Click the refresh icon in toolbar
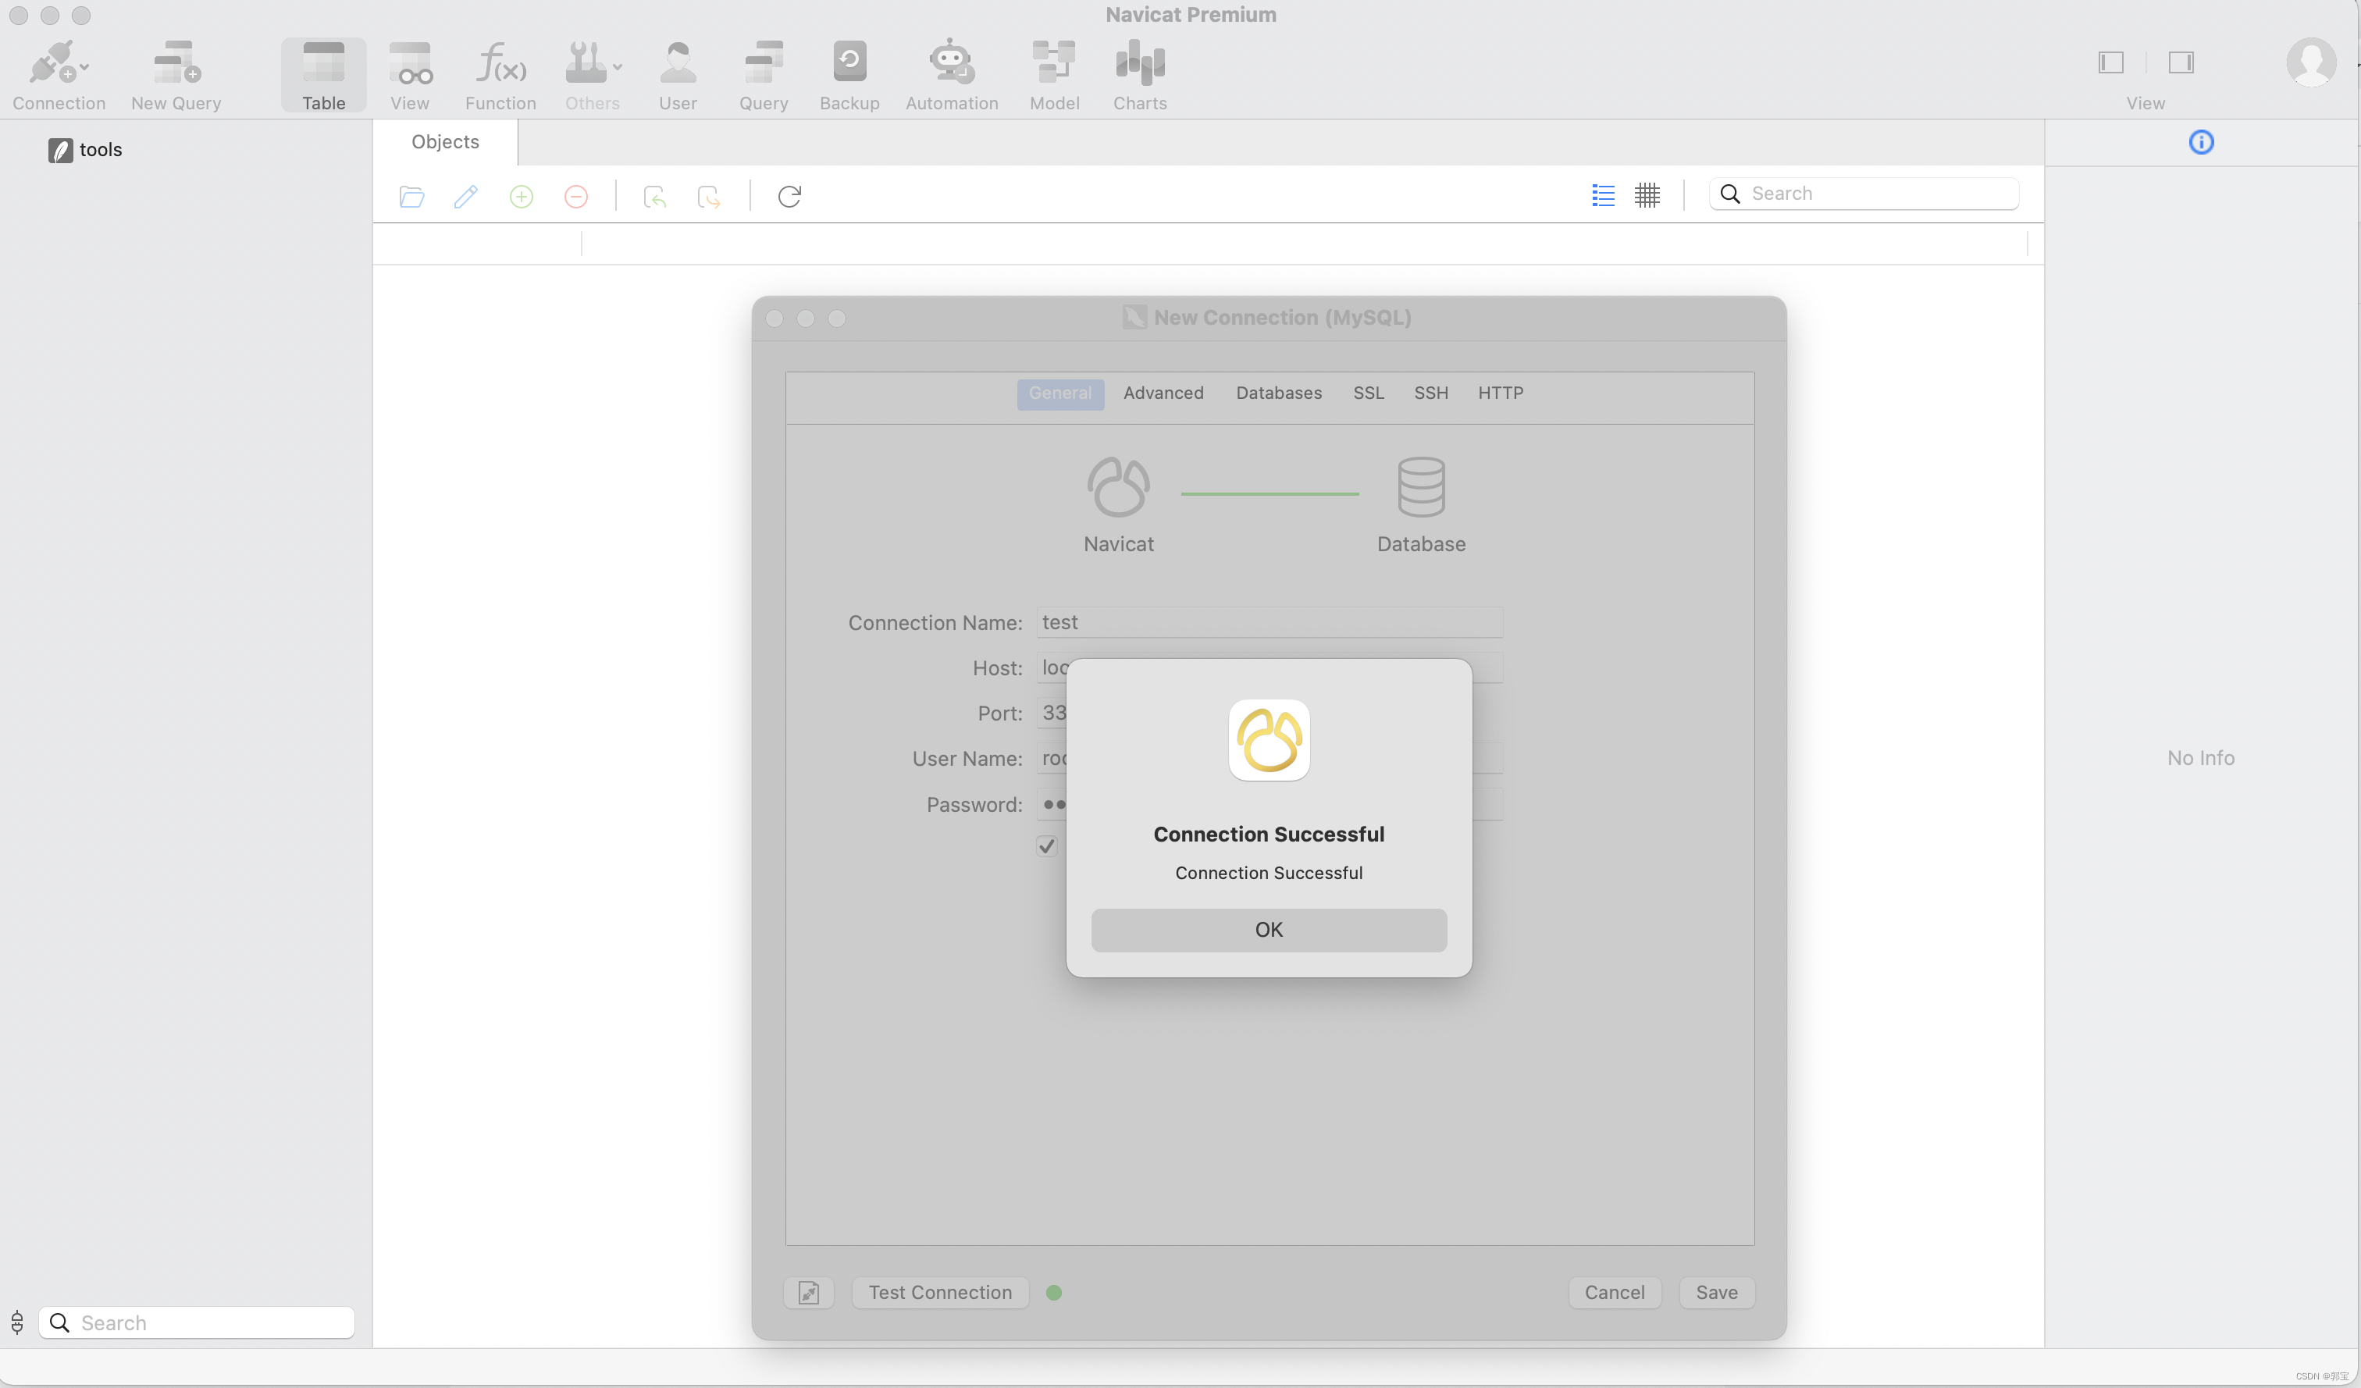Viewport: 2361px width, 1388px height. [790, 197]
